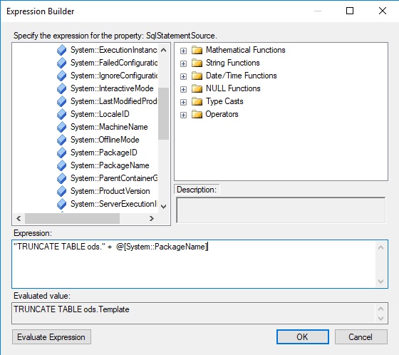The height and width of the screenshot is (355, 399).
Task: Click the variable list right scroll arrow
Action: (x=152, y=219)
